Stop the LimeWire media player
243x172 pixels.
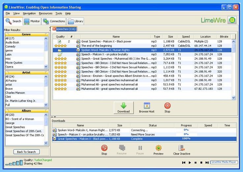pyautogui.click(x=201, y=162)
